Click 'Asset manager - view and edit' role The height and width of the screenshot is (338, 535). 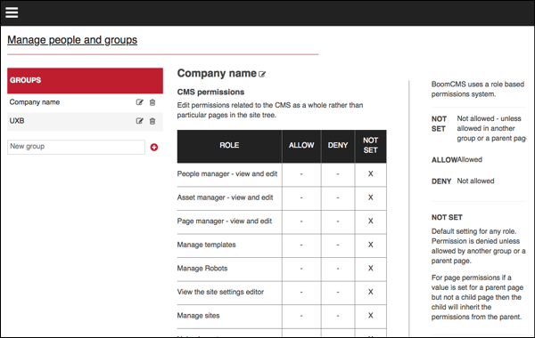[x=226, y=197]
